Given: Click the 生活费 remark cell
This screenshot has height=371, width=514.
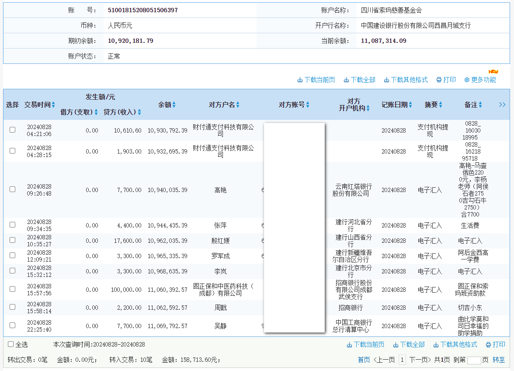Looking at the screenshot, I should (470, 226).
